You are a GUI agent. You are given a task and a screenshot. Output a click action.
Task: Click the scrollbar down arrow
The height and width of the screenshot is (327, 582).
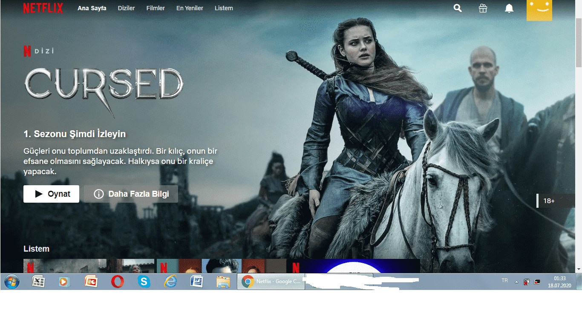coord(579,269)
